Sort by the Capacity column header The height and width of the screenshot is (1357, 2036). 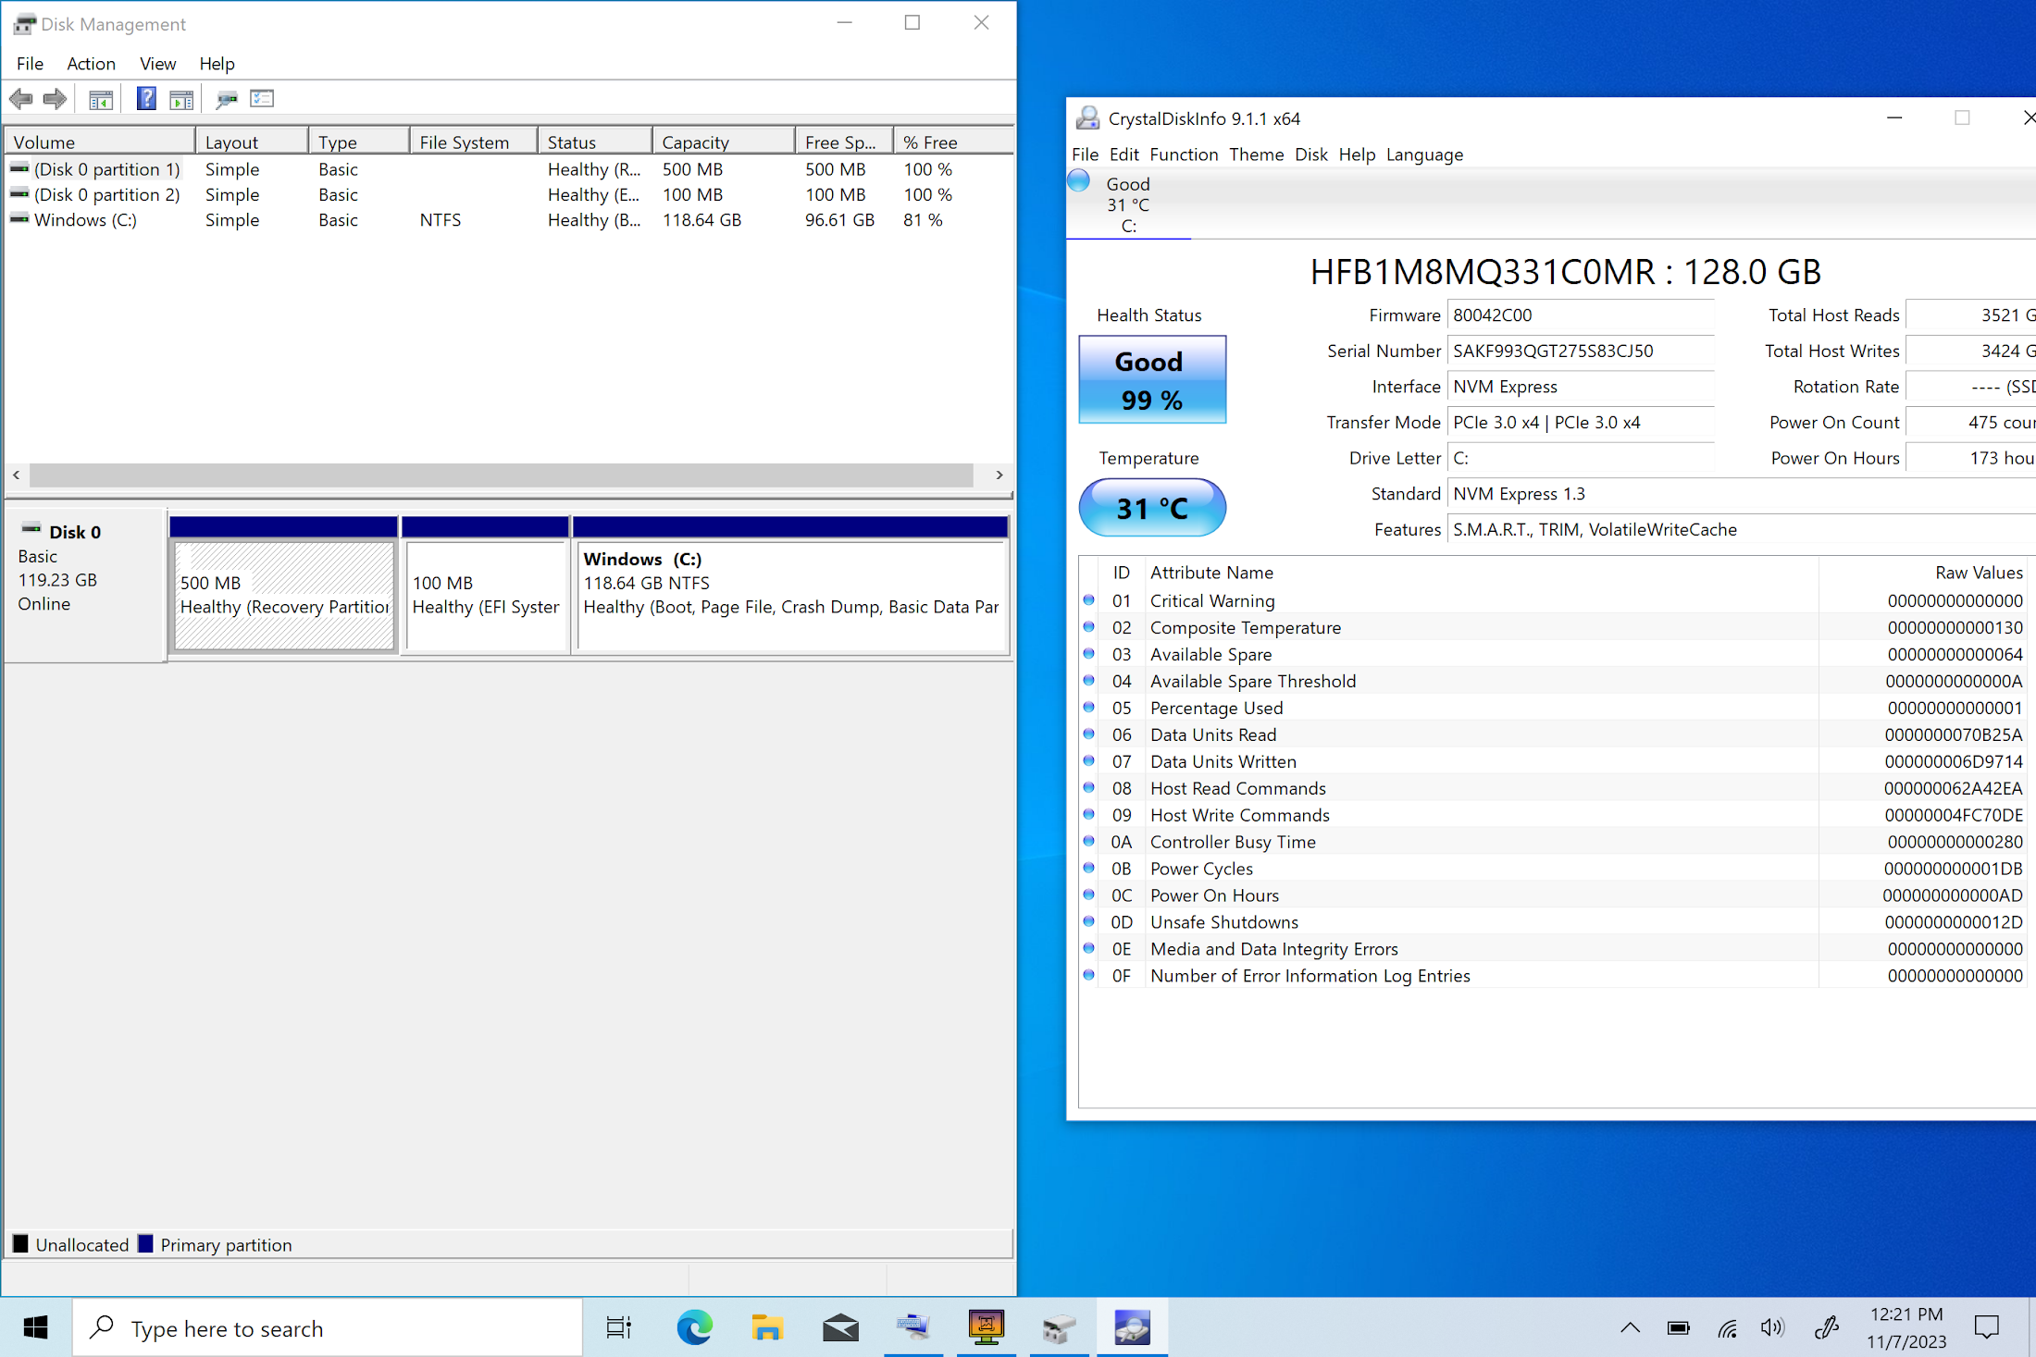tap(723, 142)
